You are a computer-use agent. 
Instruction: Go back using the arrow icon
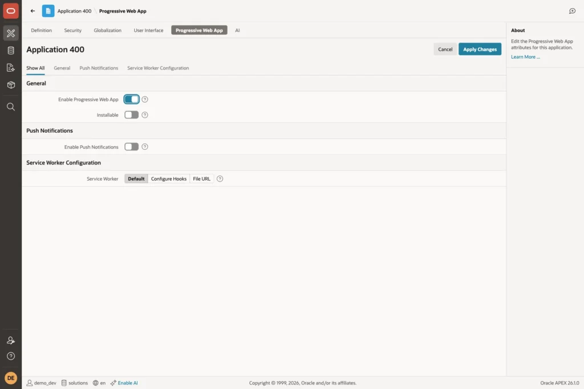point(33,11)
